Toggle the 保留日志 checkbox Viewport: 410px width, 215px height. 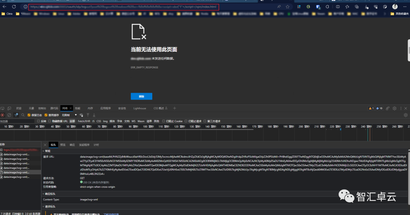29,115
